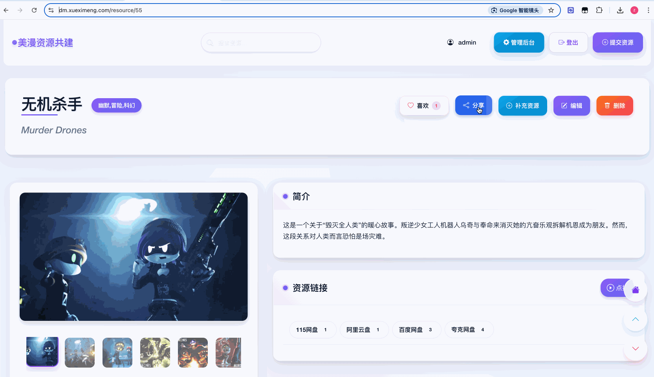Select the fifth orange fiery thumbnail
Viewport: 654px width, 377px height.
pos(193,353)
